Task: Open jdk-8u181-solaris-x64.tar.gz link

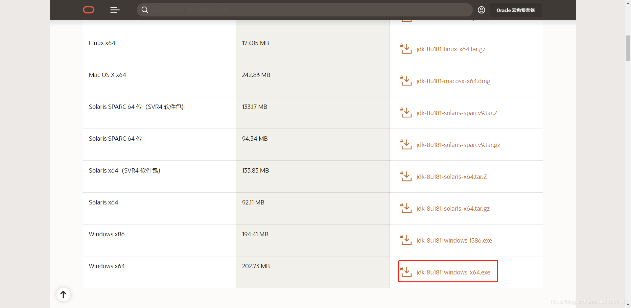Action: pos(453,209)
